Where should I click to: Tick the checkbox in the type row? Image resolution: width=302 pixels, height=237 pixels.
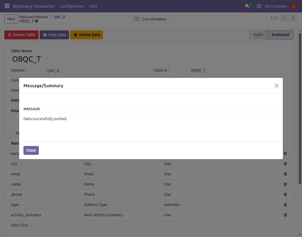pos(204,205)
